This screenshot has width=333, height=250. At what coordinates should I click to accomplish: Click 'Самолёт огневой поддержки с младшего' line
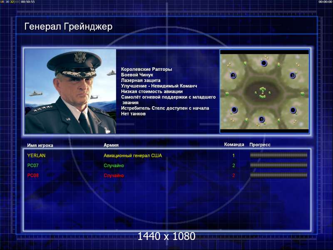(x=169, y=97)
